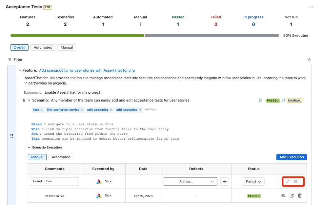Delete the 'Passed in SIT' execution

point(300,196)
